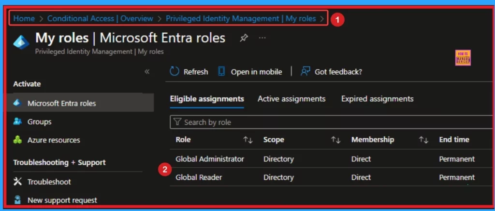Screen dimensions: 495x211
Task: Pin the My roles page
Action: coord(244,39)
